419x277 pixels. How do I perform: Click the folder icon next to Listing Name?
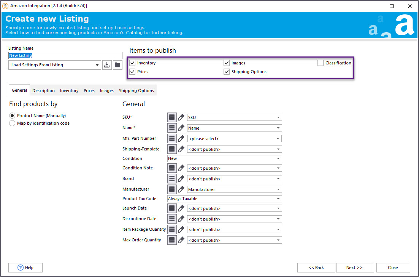coord(117,65)
